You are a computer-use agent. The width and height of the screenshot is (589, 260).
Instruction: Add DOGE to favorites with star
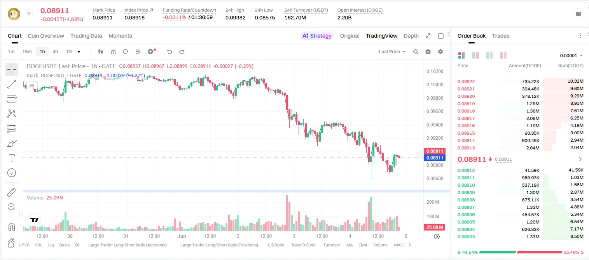click(x=28, y=14)
